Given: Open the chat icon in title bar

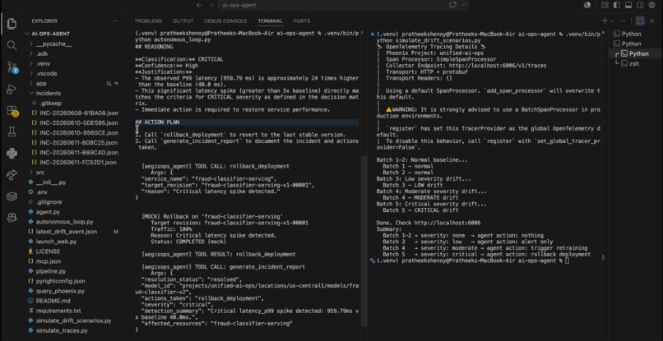Looking at the screenshot, I should coord(453,5).
